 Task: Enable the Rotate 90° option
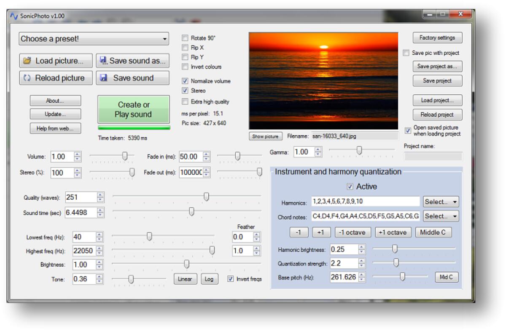[x=184, y=38]
